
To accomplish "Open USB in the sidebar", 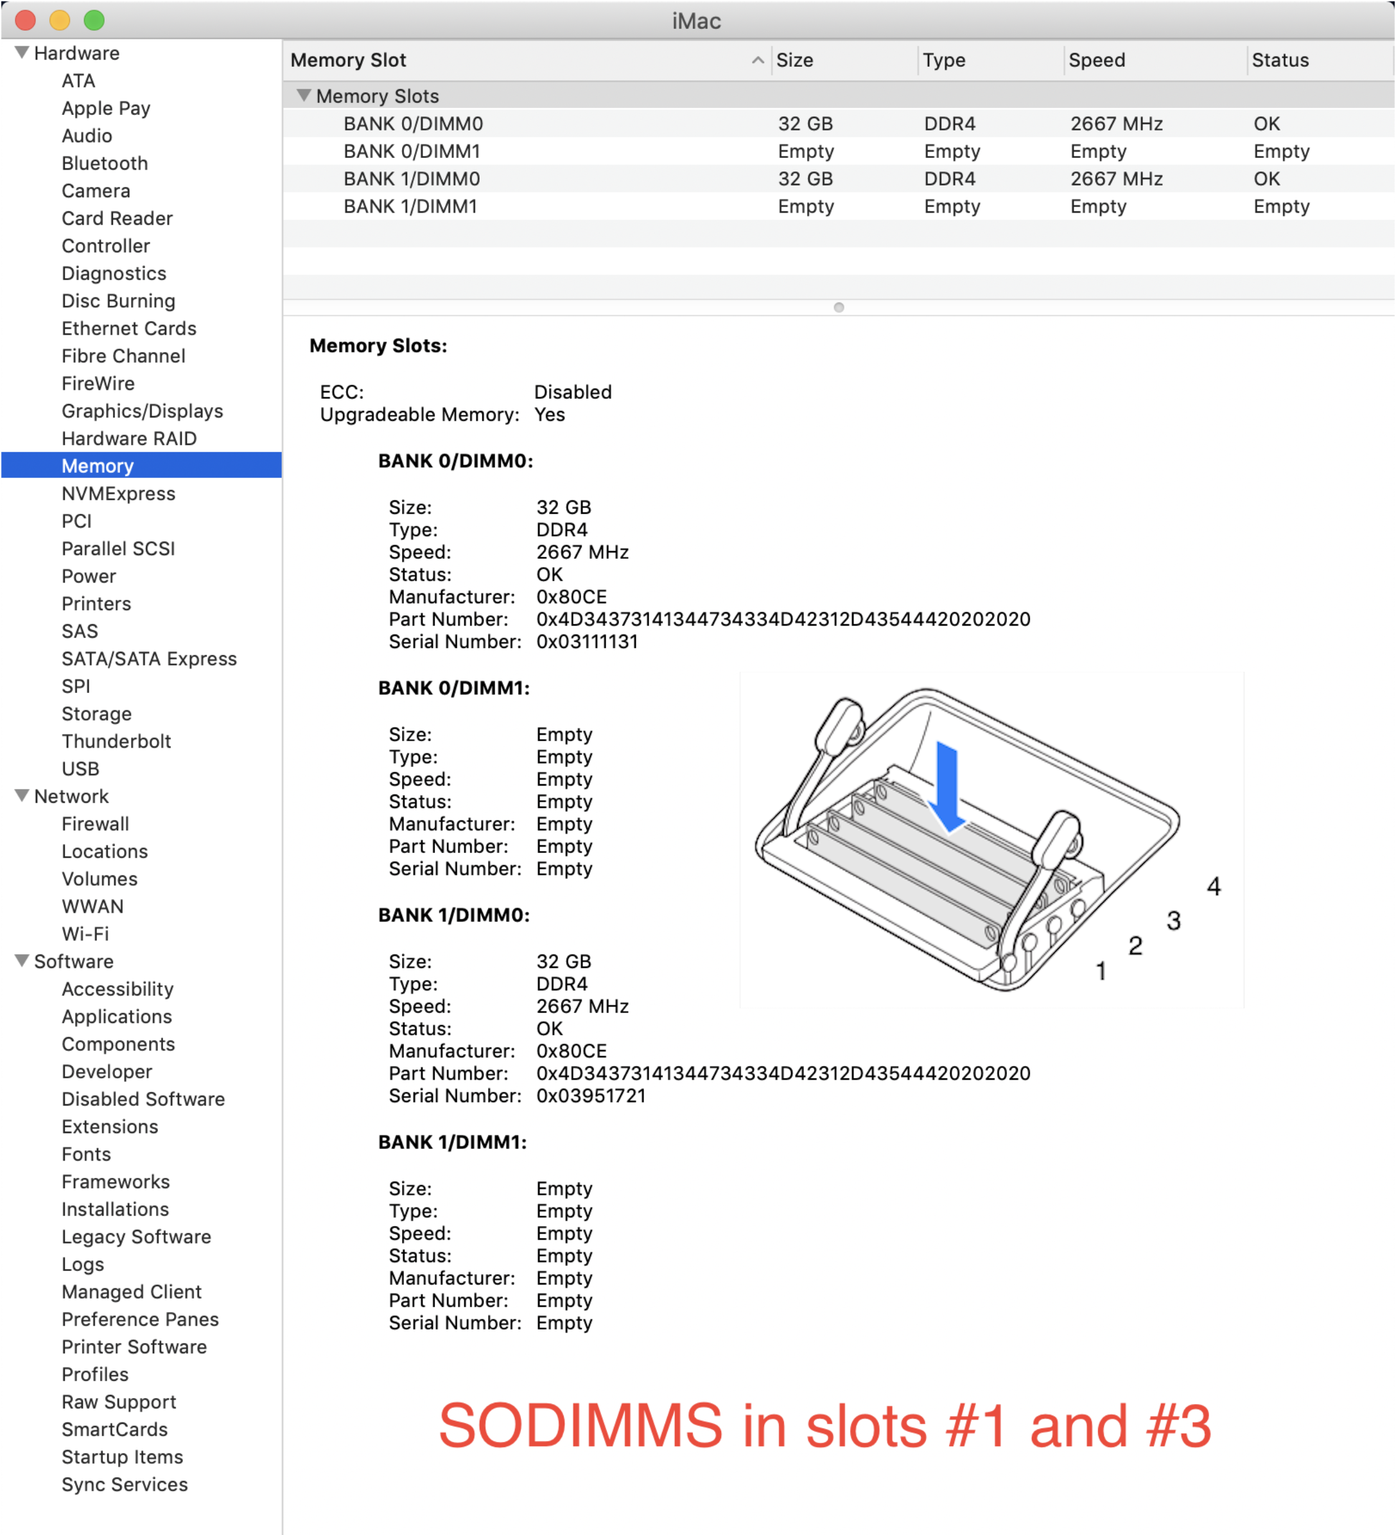I will (x=81, y=768).
